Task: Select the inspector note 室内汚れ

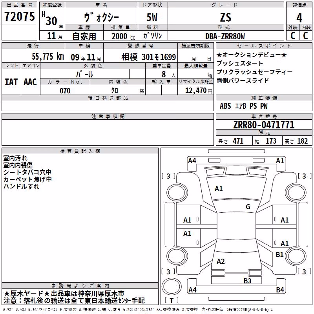Action: tap(15, 158)
